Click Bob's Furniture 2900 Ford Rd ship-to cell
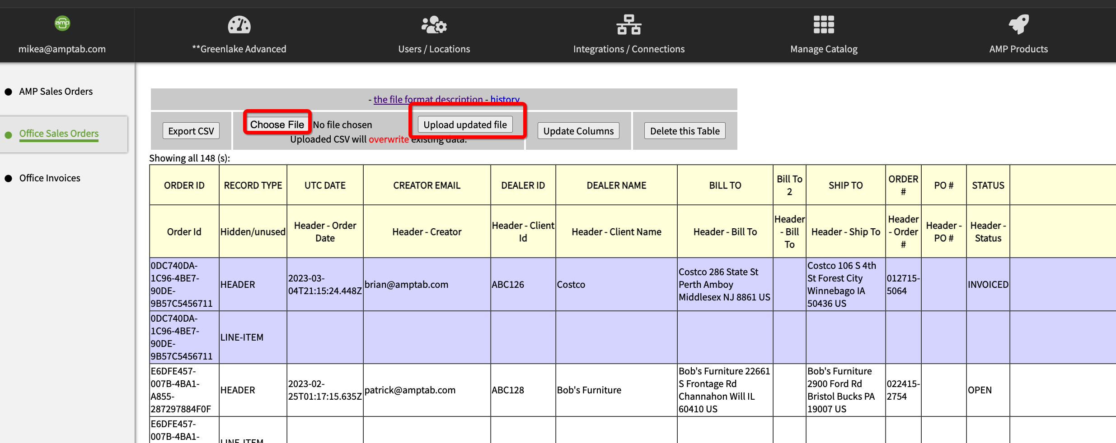The height and width of the screenshot is (443, 1116). (845, 390)
